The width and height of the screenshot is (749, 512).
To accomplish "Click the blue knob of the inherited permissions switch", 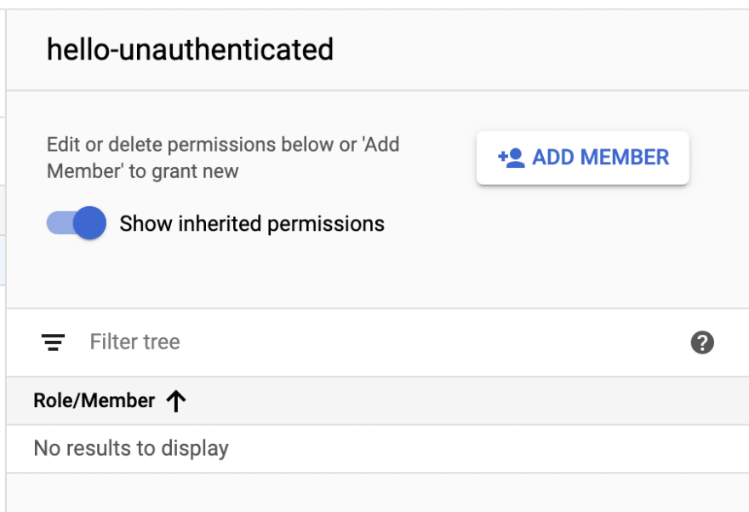I will 90,222.
